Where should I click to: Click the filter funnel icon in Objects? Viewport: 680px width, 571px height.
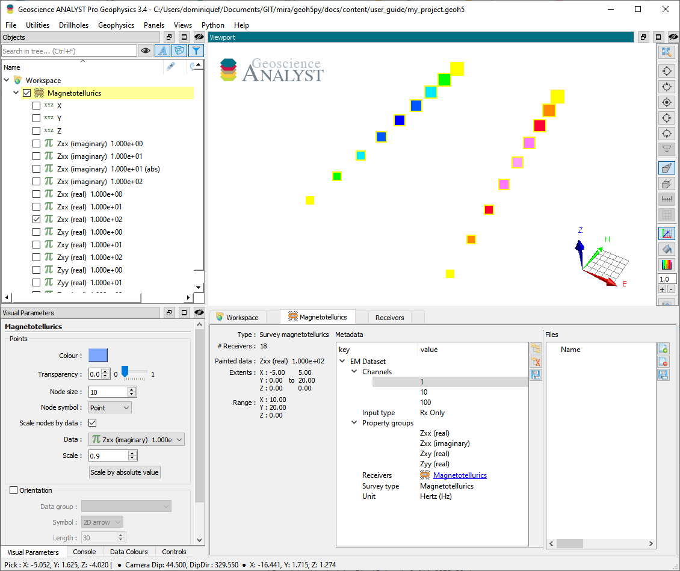pyautogui.click(x=196, y=51)
